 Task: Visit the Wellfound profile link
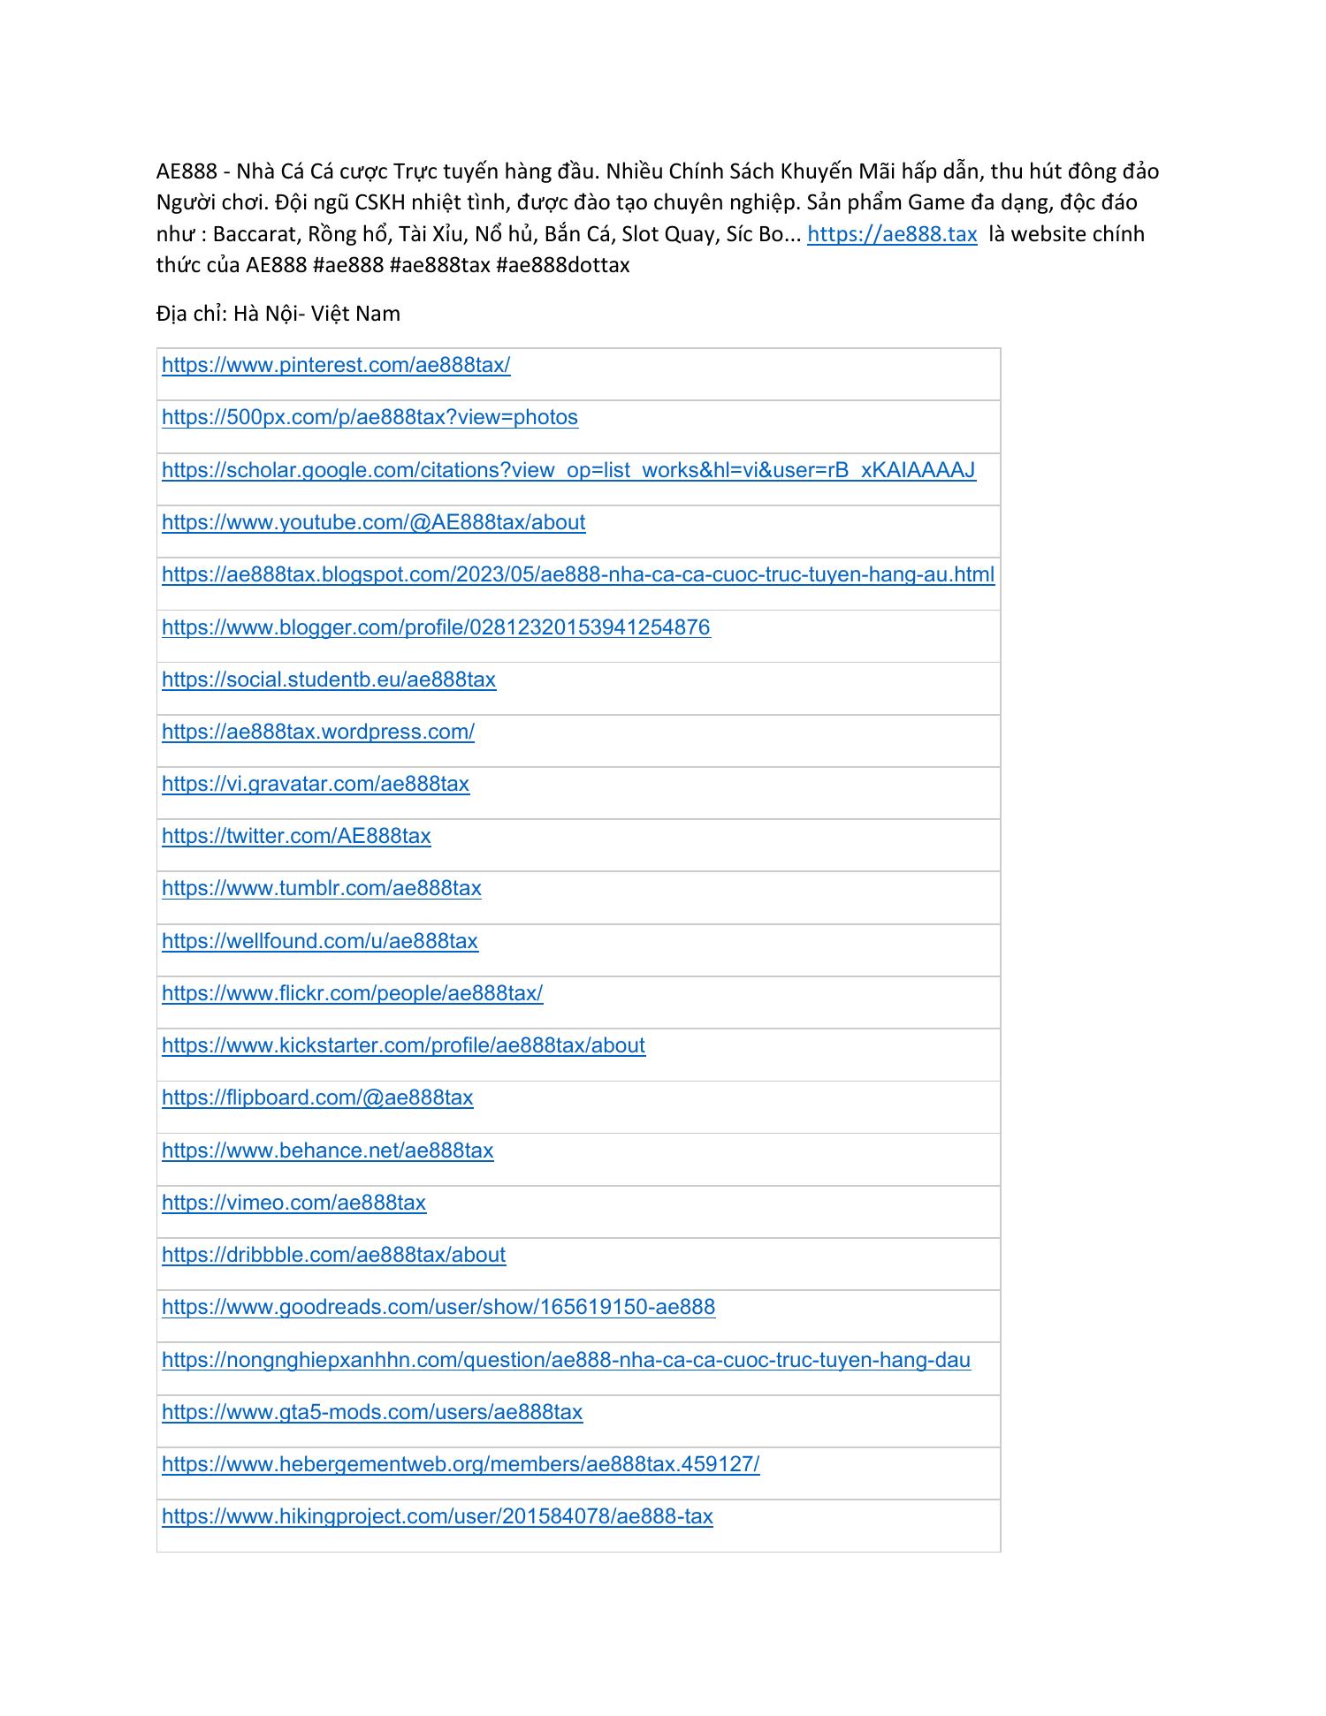pyautogui.click(x=320, y=941)
